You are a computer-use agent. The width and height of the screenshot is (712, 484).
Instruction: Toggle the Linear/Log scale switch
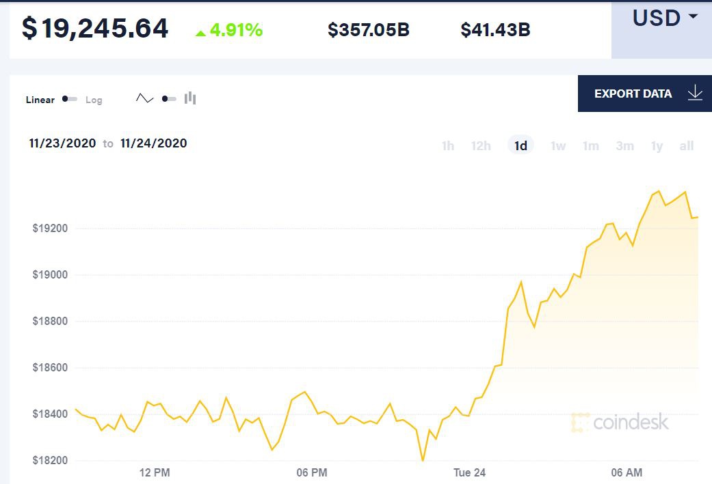[x=69, y=99]
